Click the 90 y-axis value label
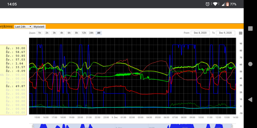This screenshot has height=128, width=257. [x=241, y=44]
